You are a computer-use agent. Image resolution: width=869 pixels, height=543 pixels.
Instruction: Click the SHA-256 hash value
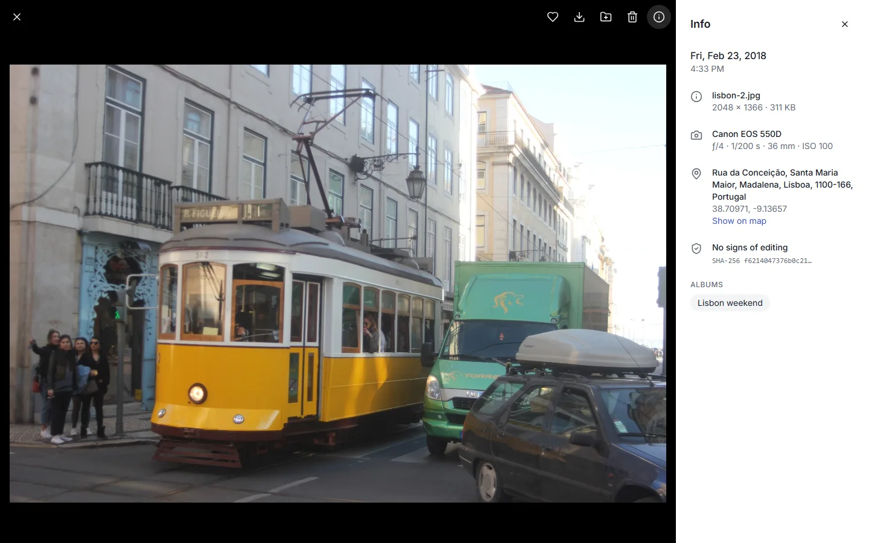click(x=762, y=261)
